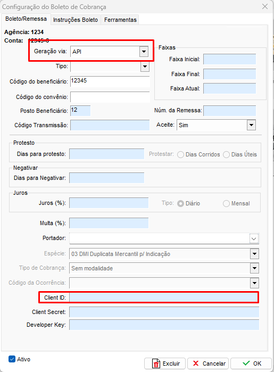The height and width of the screenshot is (372, 274).
Task: Select the Dias Corridos radio option
Action: 180,155
